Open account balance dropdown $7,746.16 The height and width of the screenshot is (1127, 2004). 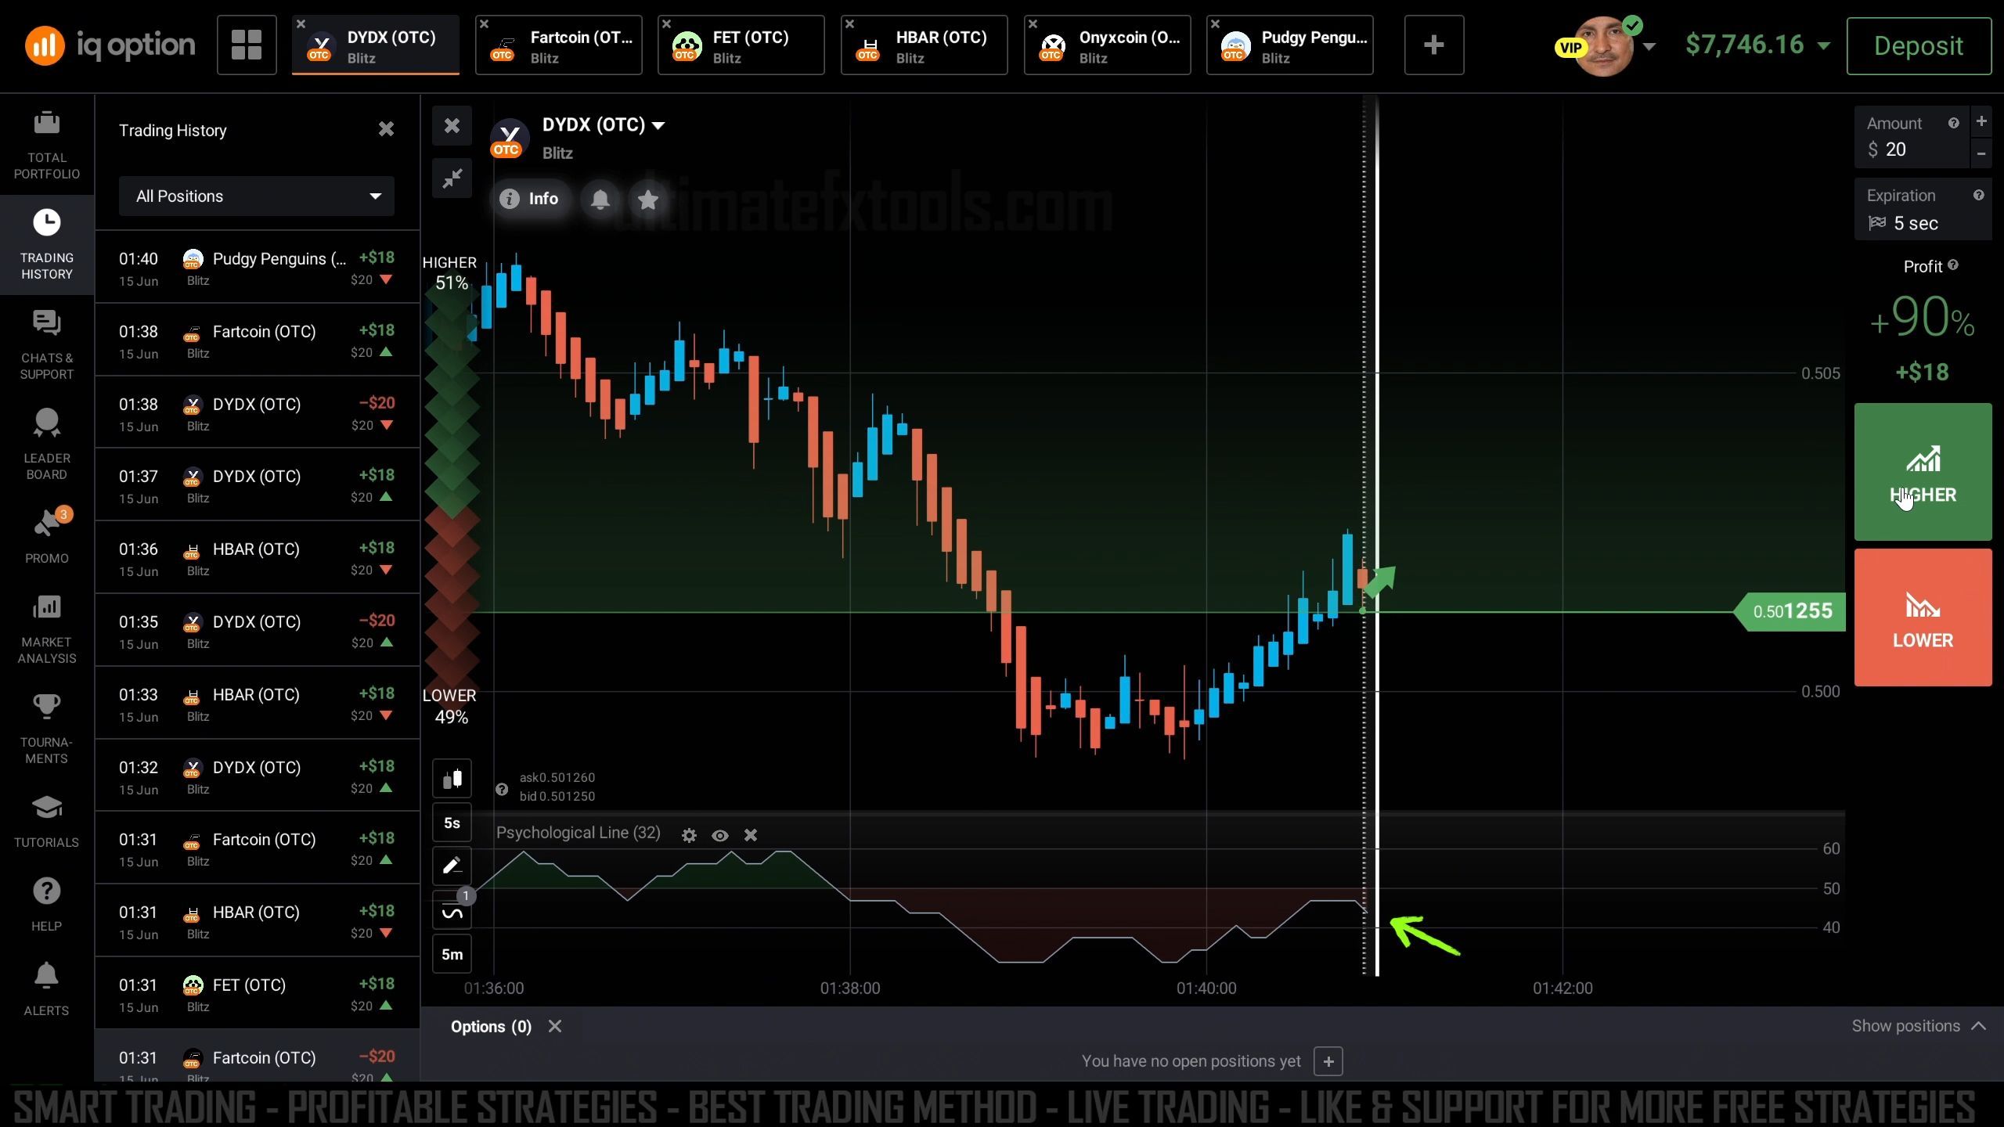coord(1758,45)
